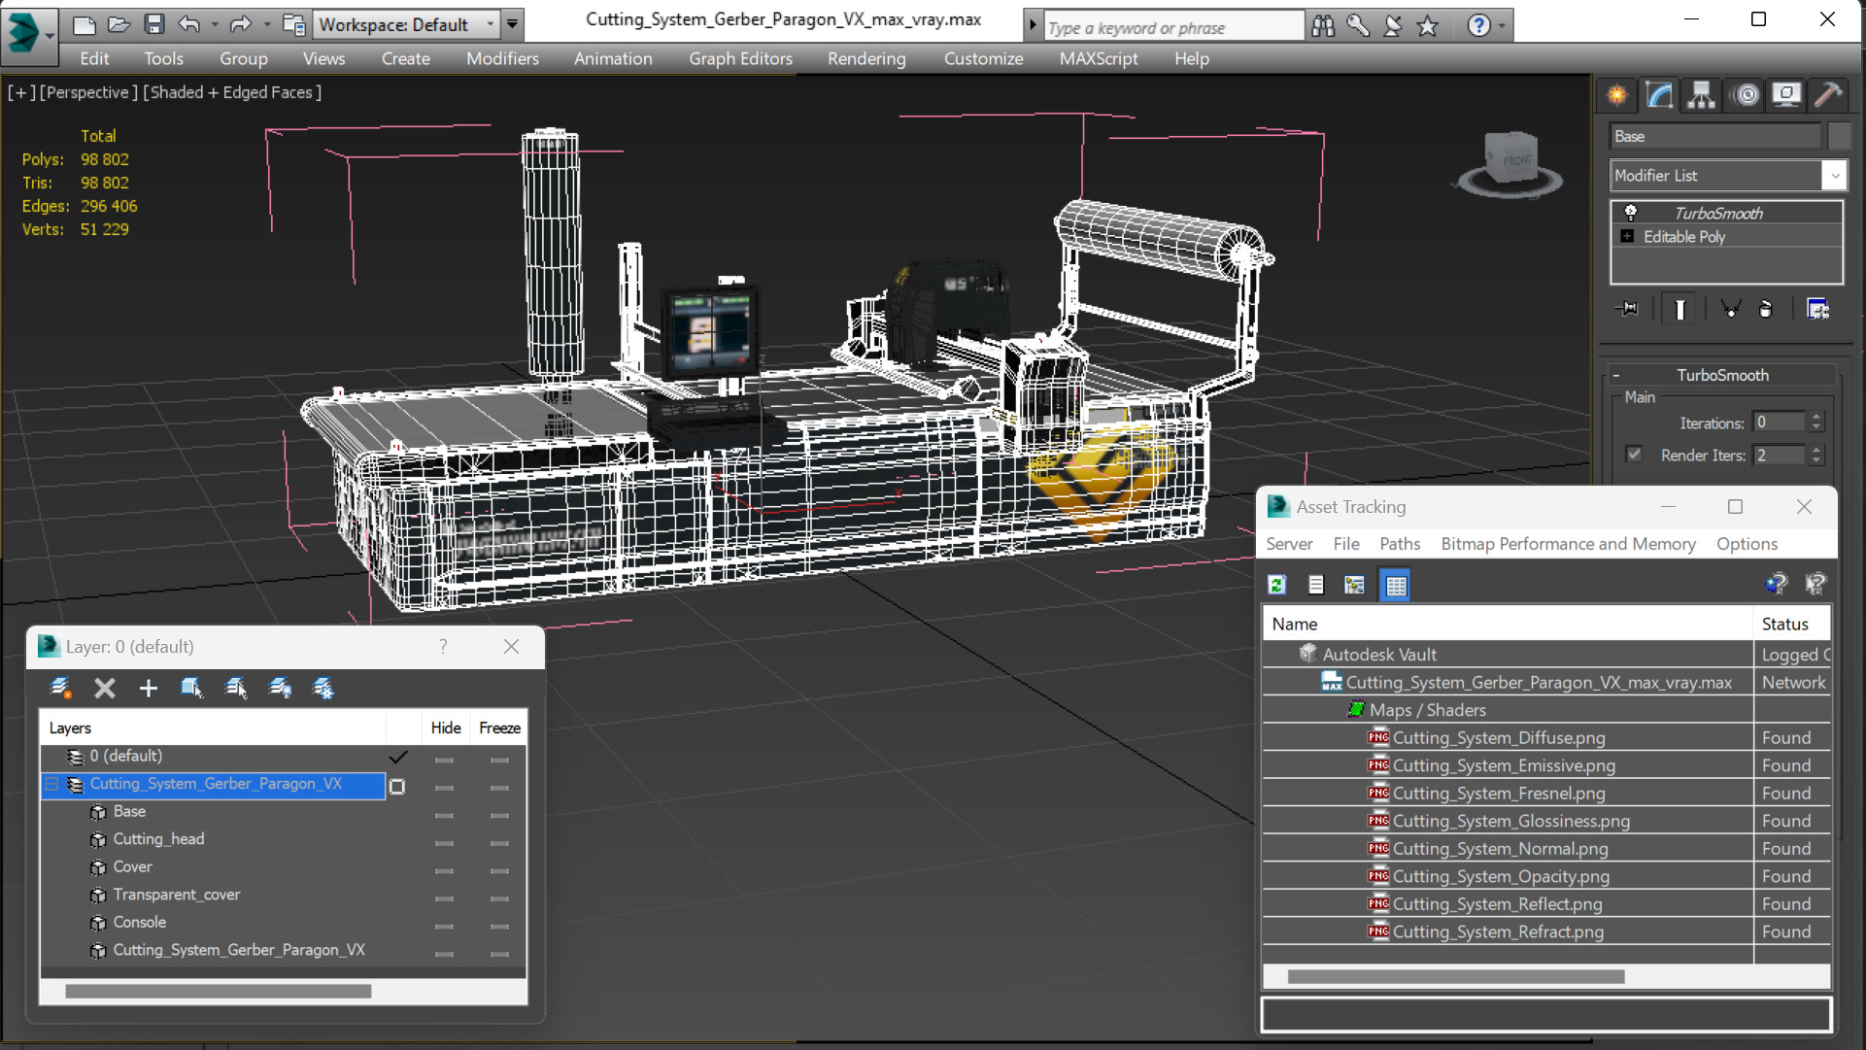Collapse Cutting_System_Gerber_Paragon_VX layer tree

(x=52, y=783)
